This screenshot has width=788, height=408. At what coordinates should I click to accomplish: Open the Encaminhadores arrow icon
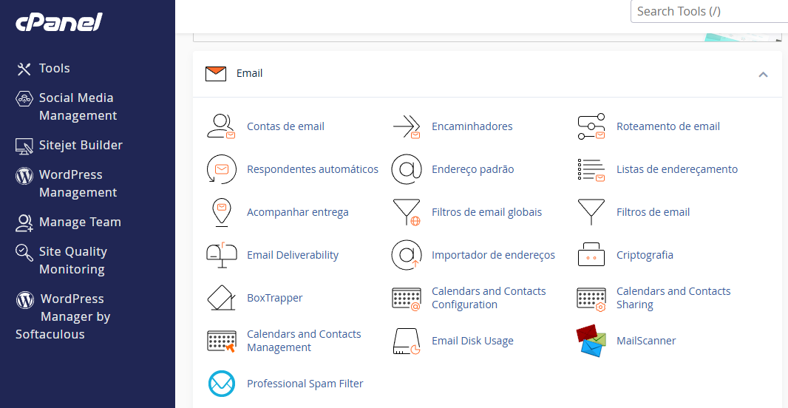tap(406, 126)
